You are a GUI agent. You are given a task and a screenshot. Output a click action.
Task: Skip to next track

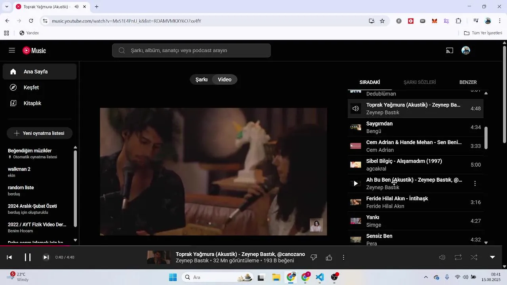pos(46,257)
